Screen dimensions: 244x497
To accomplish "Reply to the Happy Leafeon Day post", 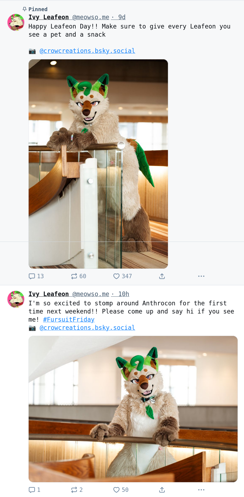I will tap(36, 276).
